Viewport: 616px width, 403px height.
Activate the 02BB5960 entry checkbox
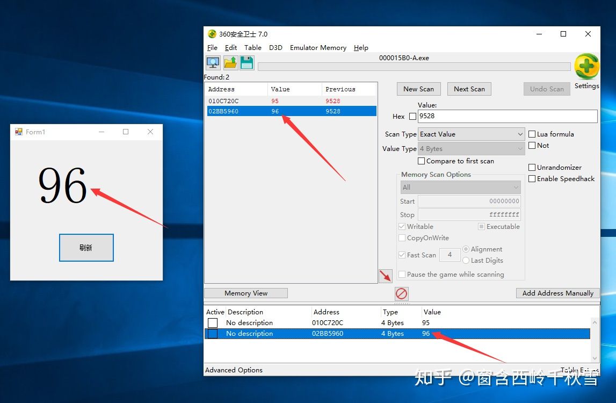point(213,333)
